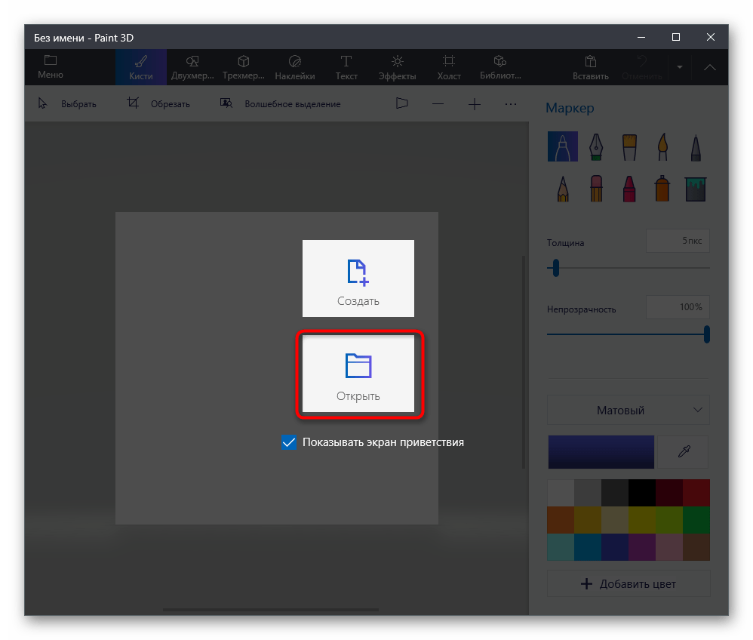
Task: Open the history dropdown arrow beside Отменить
Action: coord(680,67)
